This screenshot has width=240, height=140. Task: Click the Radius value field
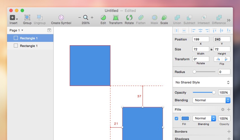click(x=224, y=72)
